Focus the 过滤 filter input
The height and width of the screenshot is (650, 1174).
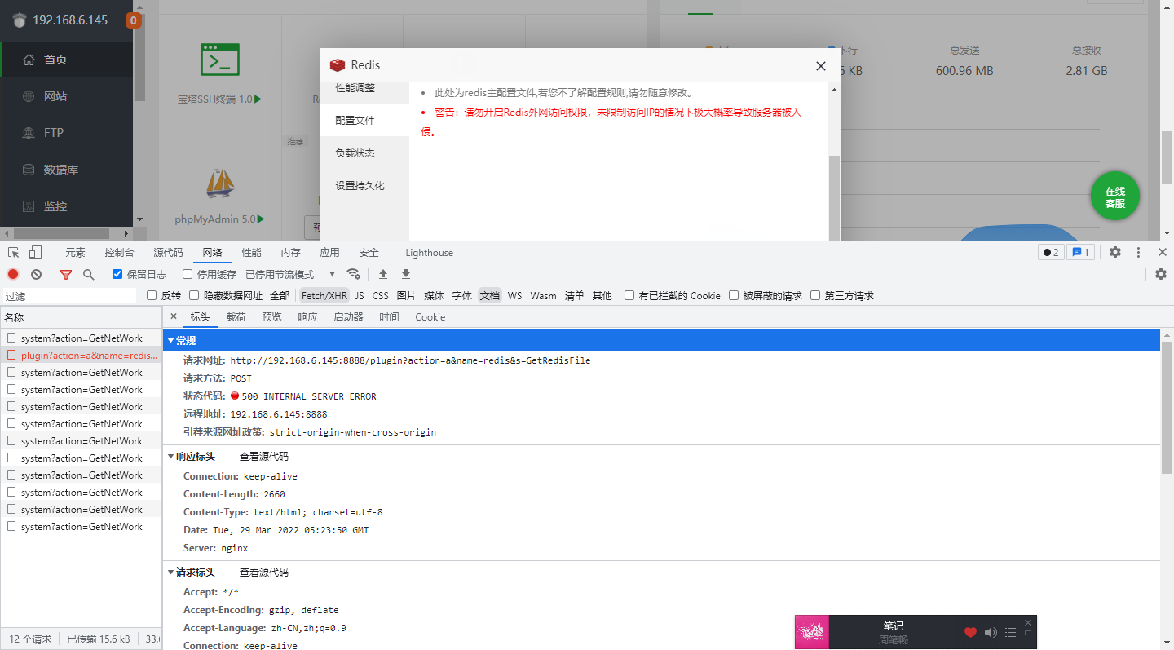(x=70, y=296)
